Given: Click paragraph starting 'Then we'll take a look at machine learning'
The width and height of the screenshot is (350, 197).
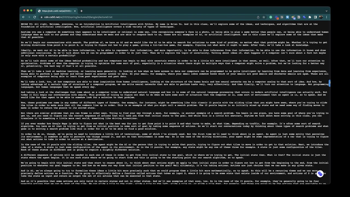Looking at the screenshot, I should pos(175,74).
